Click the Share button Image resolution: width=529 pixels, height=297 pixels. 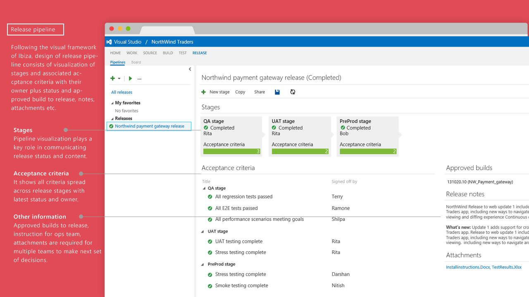pos(260,92)
